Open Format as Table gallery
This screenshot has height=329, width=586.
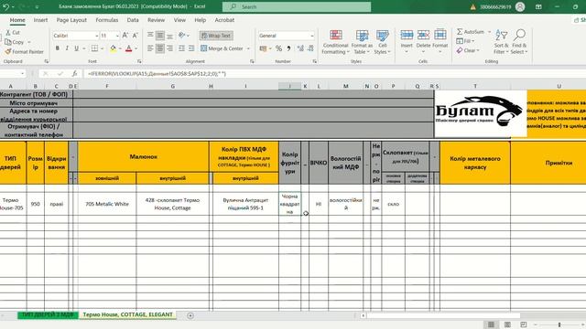362,42
